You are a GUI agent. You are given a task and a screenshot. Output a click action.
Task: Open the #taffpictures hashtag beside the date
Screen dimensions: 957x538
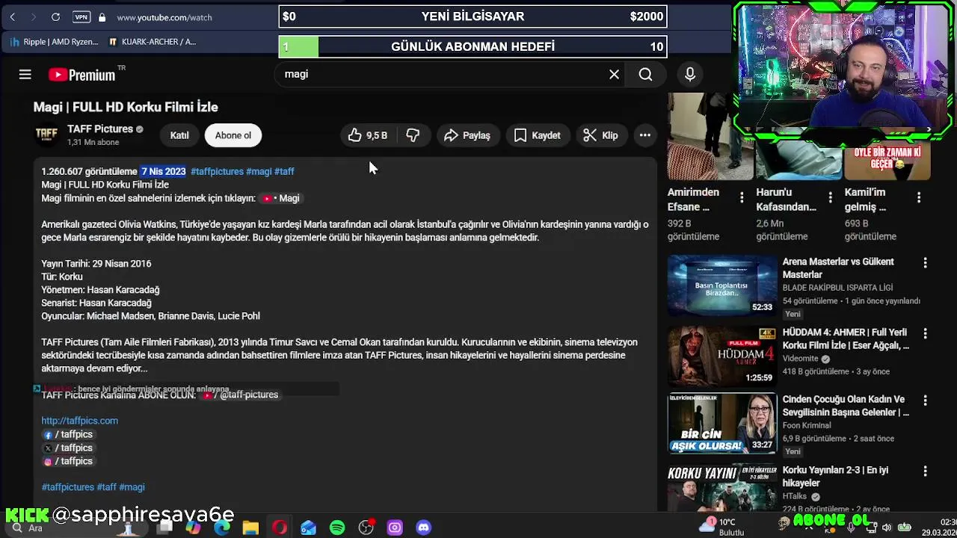217,171
